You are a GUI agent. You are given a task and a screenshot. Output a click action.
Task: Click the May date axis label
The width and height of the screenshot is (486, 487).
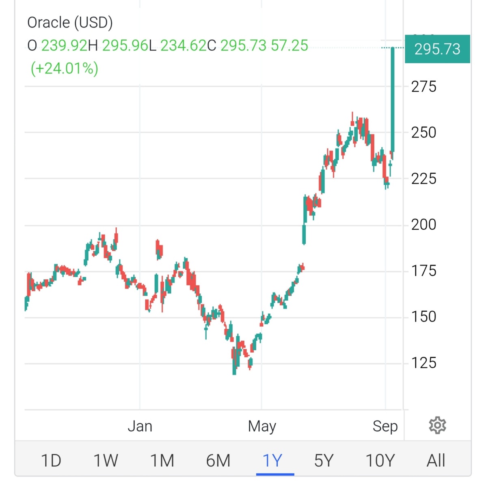coord(262,426)
